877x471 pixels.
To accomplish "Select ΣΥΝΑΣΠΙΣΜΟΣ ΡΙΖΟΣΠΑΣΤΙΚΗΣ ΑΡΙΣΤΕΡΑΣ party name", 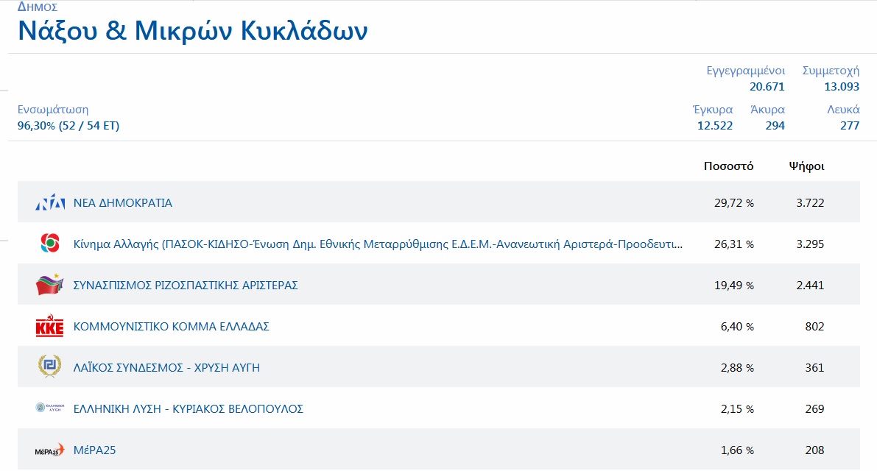I will pyautogui.click(x=186, y=286).
